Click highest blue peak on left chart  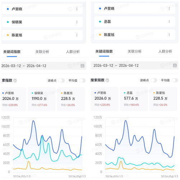pyautogui.click(x=33, y=121)
